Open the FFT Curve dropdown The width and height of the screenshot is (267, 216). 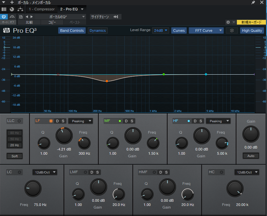tap(206, 30)
